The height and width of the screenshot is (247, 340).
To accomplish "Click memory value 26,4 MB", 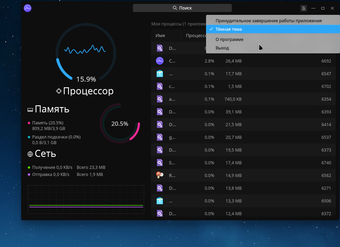I will 234,61.
